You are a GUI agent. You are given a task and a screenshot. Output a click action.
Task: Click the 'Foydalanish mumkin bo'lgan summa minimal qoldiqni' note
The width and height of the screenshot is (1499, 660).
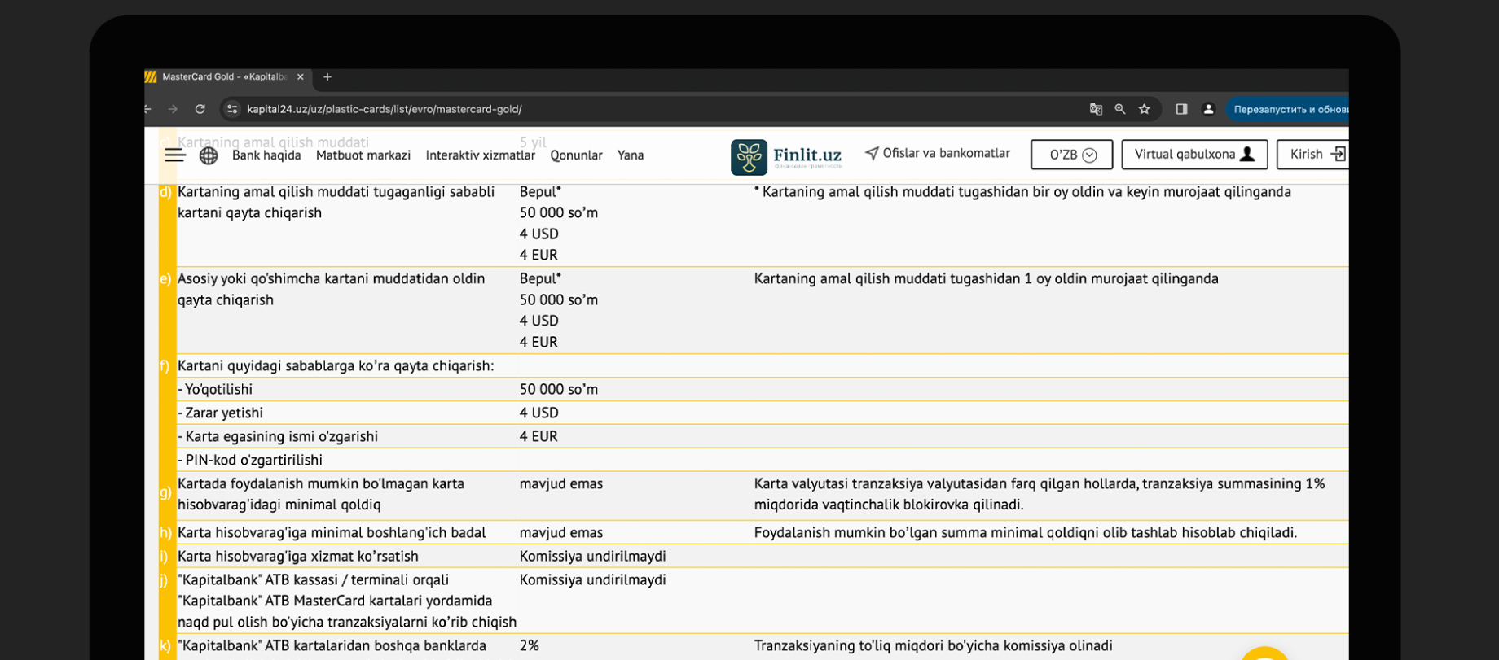click(1025, 532)
